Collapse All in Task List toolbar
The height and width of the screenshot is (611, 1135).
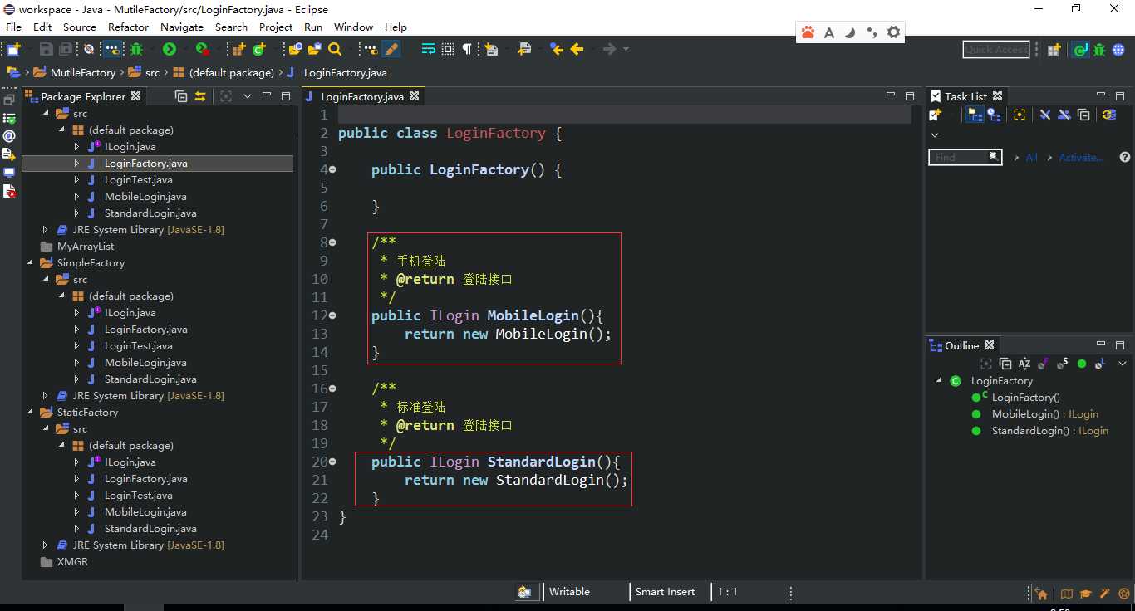coord(1083,115)
